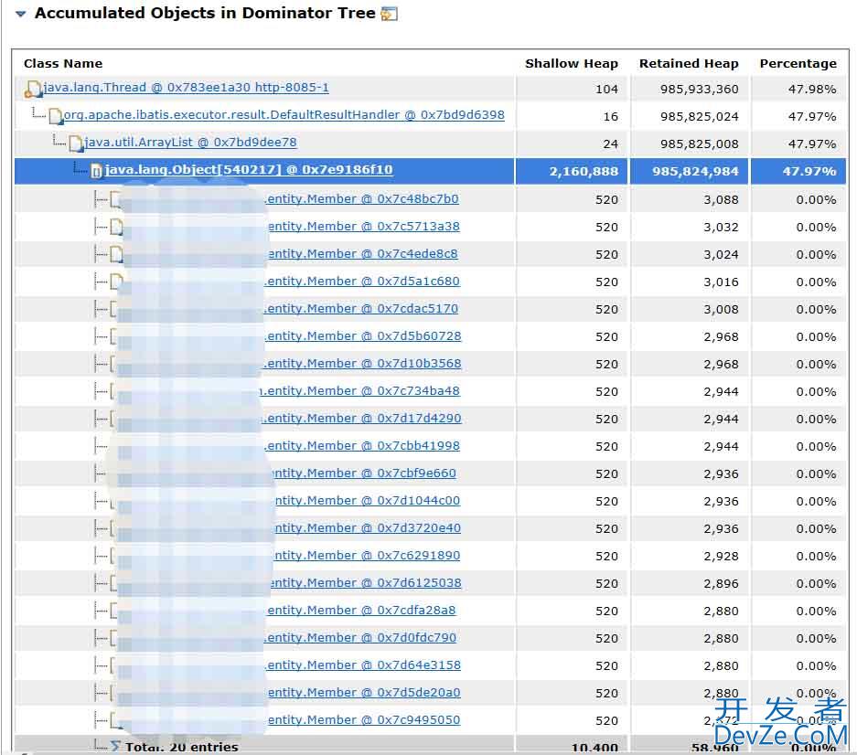
Task: Select retained heap value 3,032
Action: [721, 228]
